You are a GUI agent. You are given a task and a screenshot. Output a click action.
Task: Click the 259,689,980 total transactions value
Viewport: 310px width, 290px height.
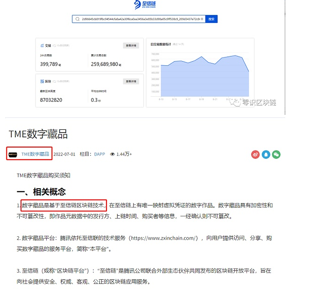[x=105, y=64]
